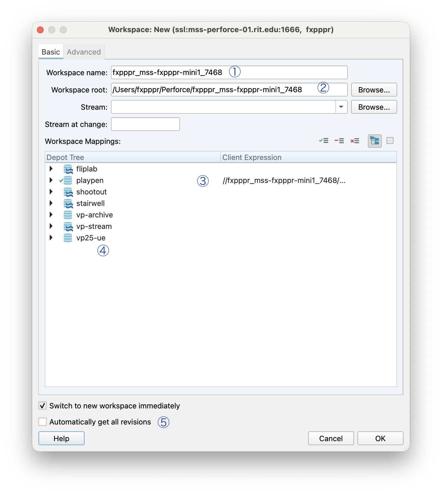Expand the stairwell depot node

click(51, 203)
